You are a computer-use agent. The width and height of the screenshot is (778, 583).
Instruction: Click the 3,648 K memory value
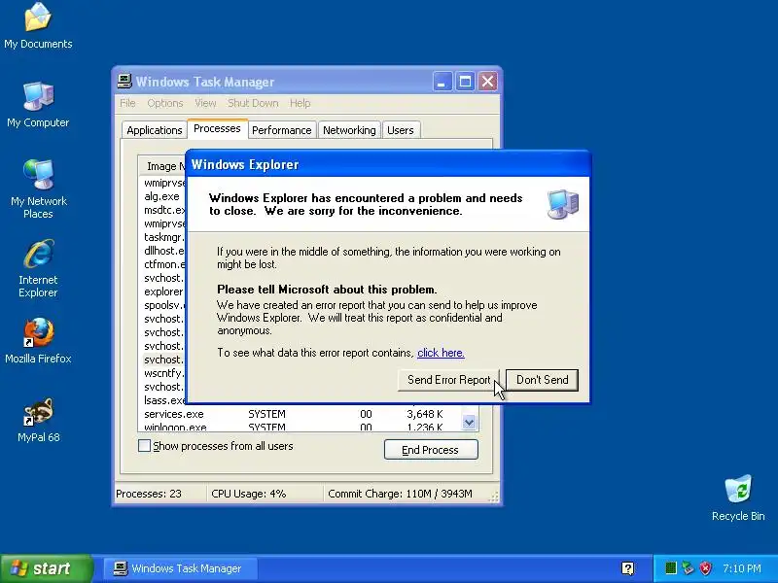[425, 414]
